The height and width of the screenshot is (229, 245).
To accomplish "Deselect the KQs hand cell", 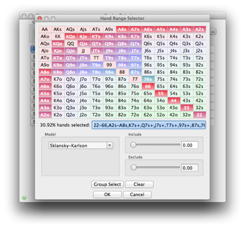I will 71,36.
